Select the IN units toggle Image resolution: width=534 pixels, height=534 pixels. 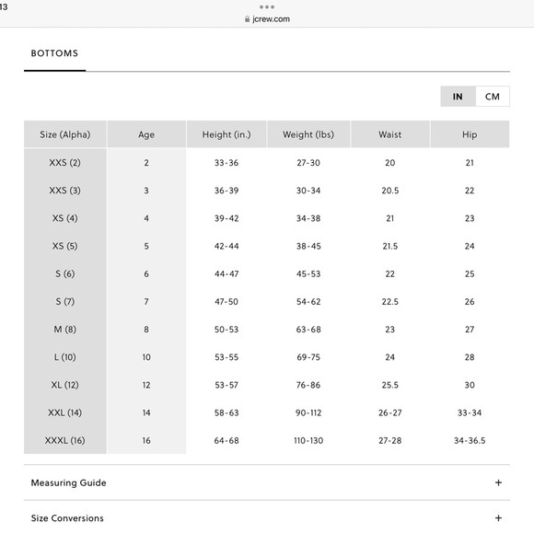tap(459, 97)
